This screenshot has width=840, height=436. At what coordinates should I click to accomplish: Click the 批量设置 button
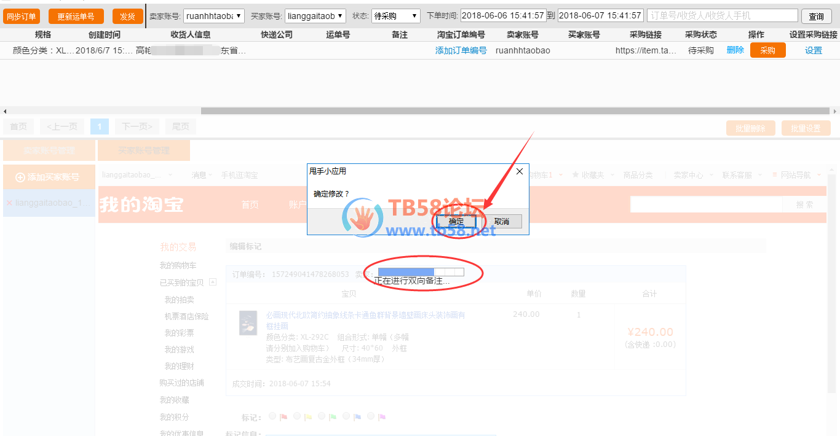806,128
